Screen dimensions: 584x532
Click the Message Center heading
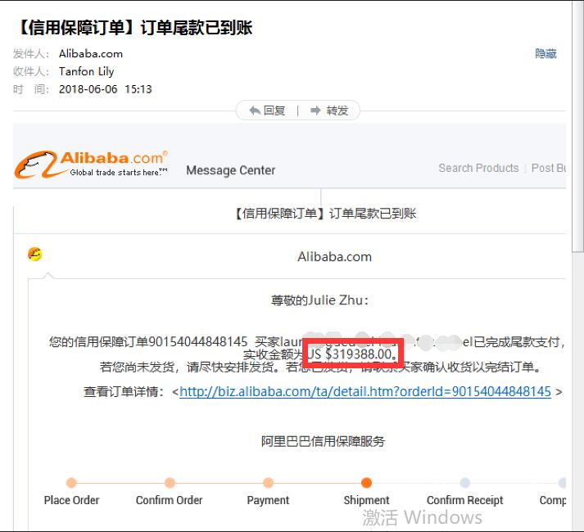pos(230,170)
